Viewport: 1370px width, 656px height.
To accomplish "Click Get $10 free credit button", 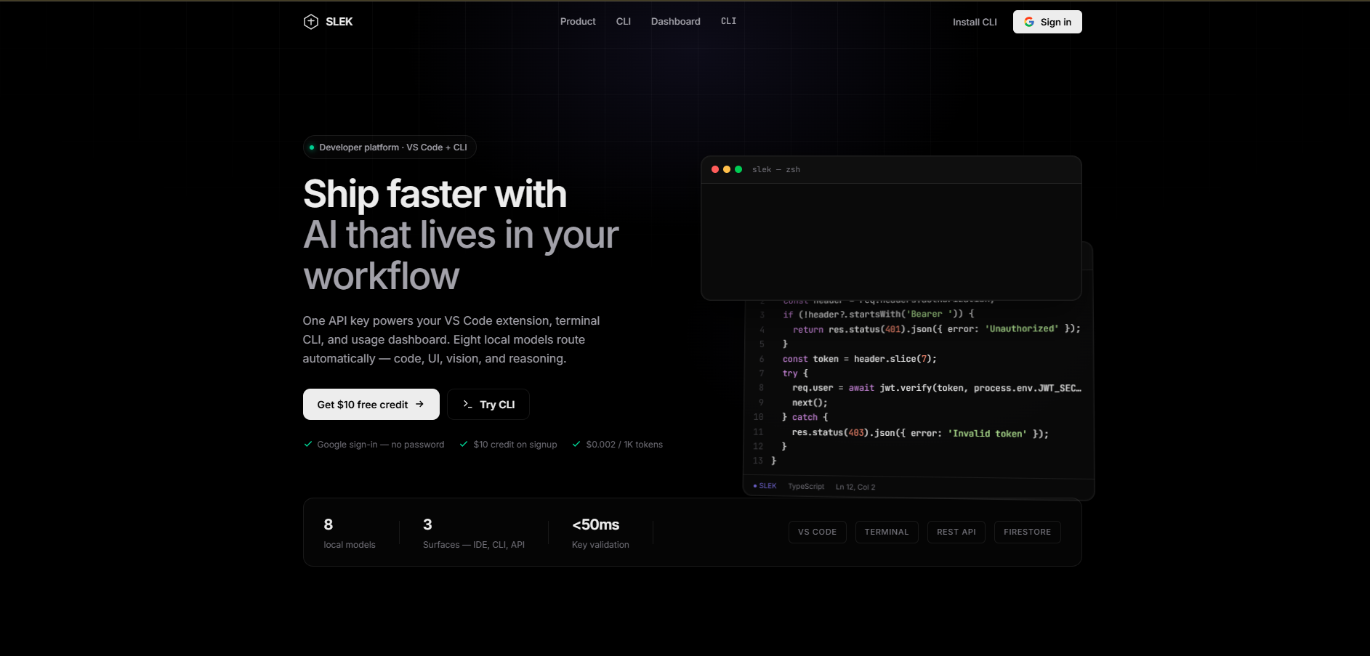I will coord(371,405).
